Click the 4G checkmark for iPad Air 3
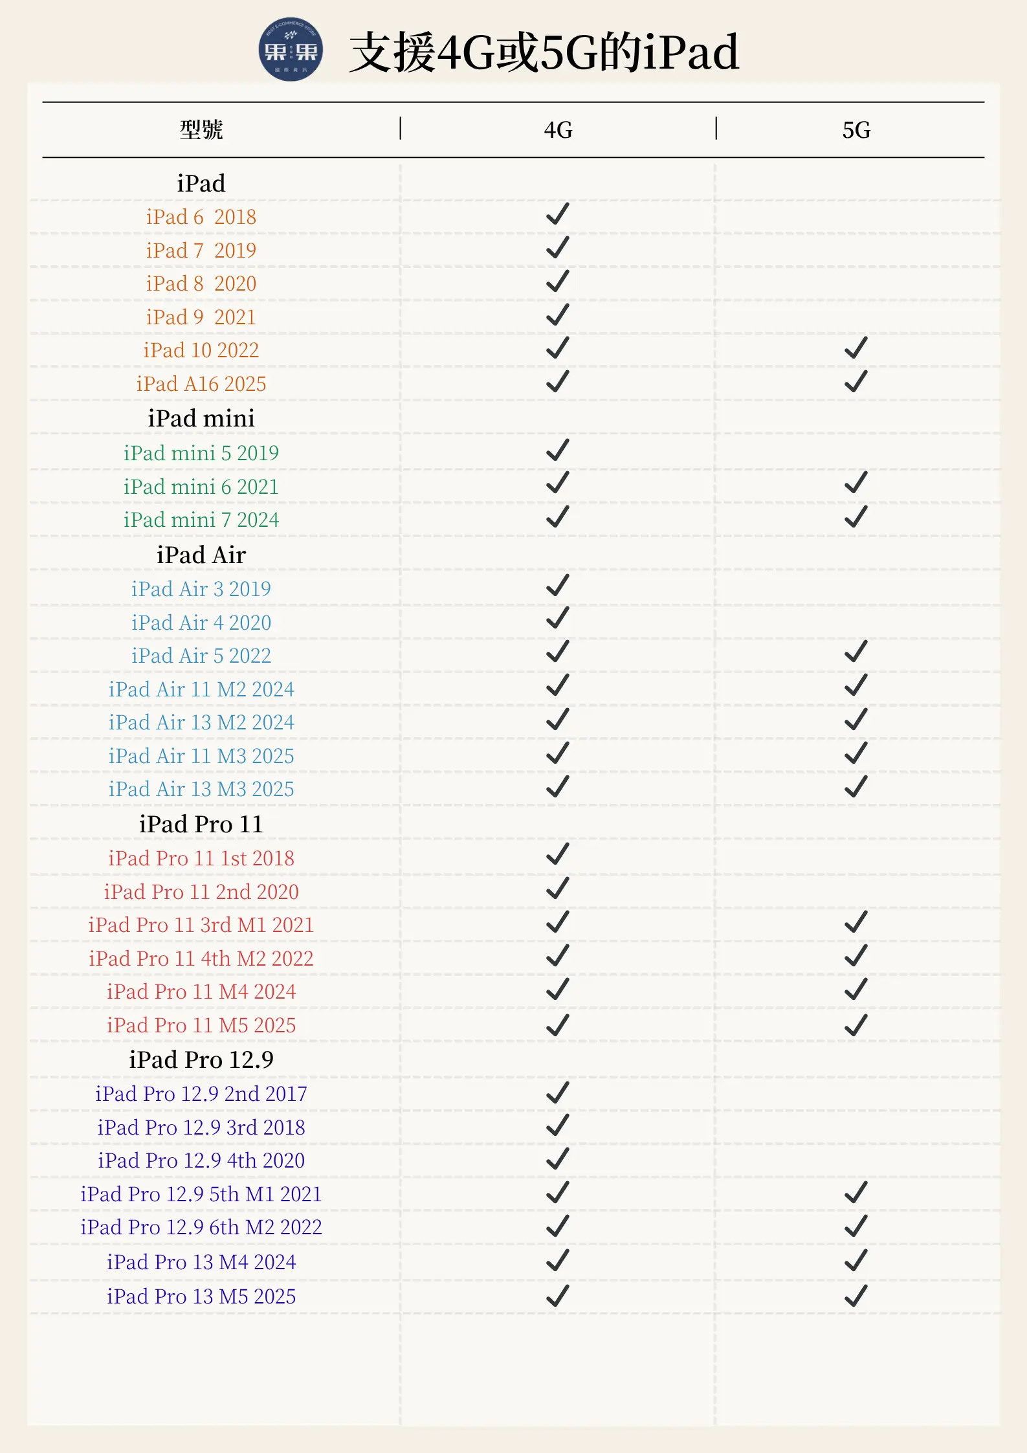Viewport: 1027px width, 1453px height. tap(557, 586)
